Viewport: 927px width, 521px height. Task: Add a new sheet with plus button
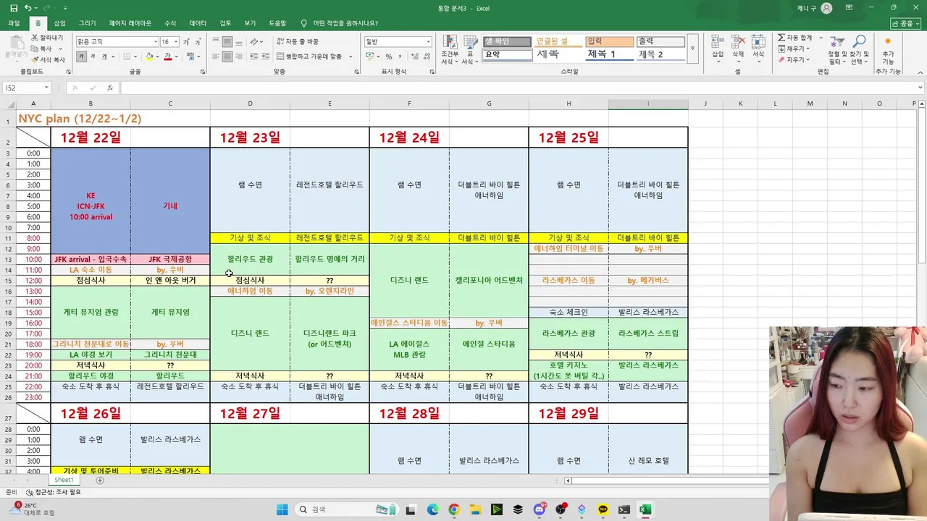[x=100, y=480]
